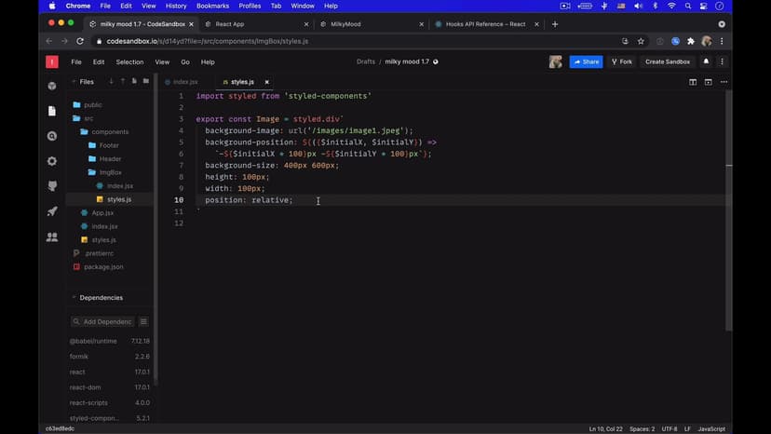
Task: Click the blue Share button
Action: point(587,61)
